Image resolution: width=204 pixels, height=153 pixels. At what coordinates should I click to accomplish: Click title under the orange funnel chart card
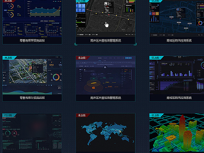coord(106,98)
